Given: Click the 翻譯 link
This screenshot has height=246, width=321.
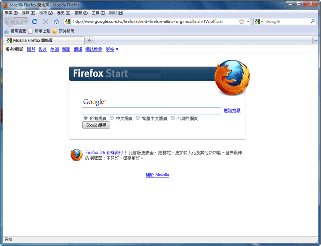Looking at the screenshot, I should (x=78, y=49).
